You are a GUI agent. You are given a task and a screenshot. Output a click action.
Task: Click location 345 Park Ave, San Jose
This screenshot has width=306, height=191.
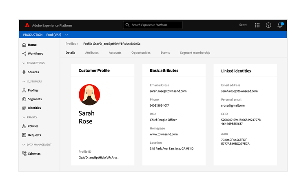[172, 149]
